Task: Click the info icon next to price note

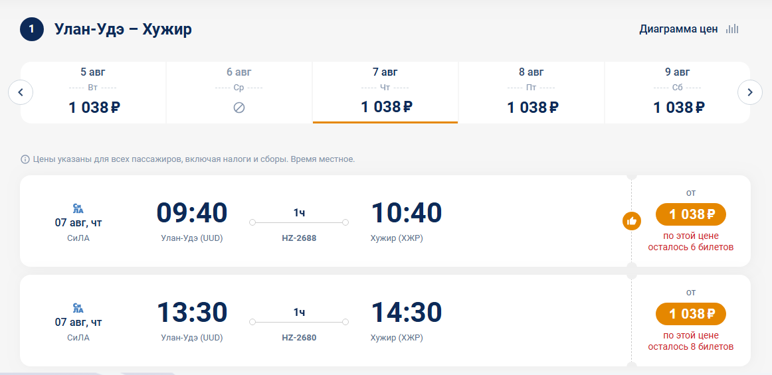Action: click(x=25, y=159)
